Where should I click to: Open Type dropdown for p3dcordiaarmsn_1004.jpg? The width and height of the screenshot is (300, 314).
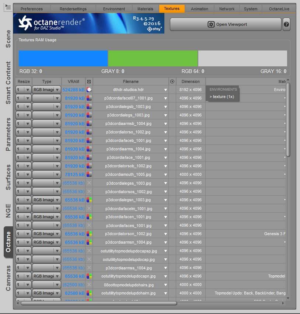(x=46, y=242)
